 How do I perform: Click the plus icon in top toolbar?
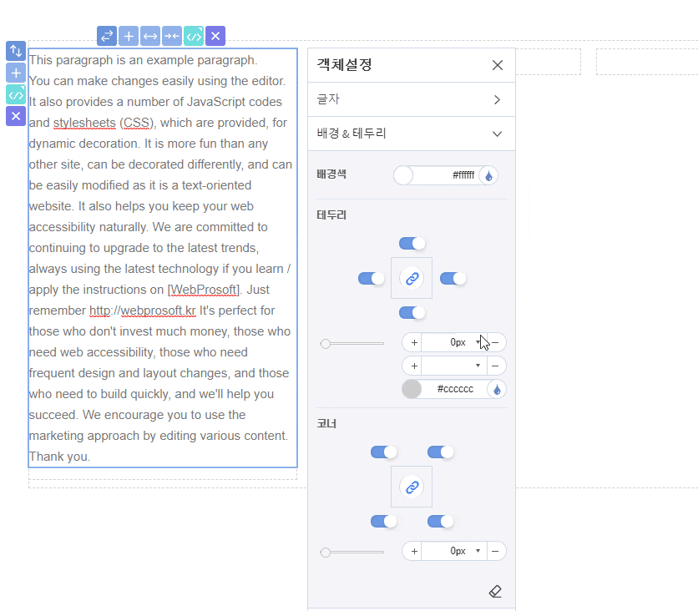(x=129, y=36)
